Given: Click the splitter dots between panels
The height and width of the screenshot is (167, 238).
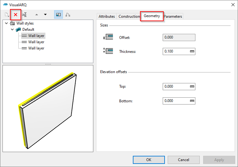Looking at the screenshot, I should [48, 64].
